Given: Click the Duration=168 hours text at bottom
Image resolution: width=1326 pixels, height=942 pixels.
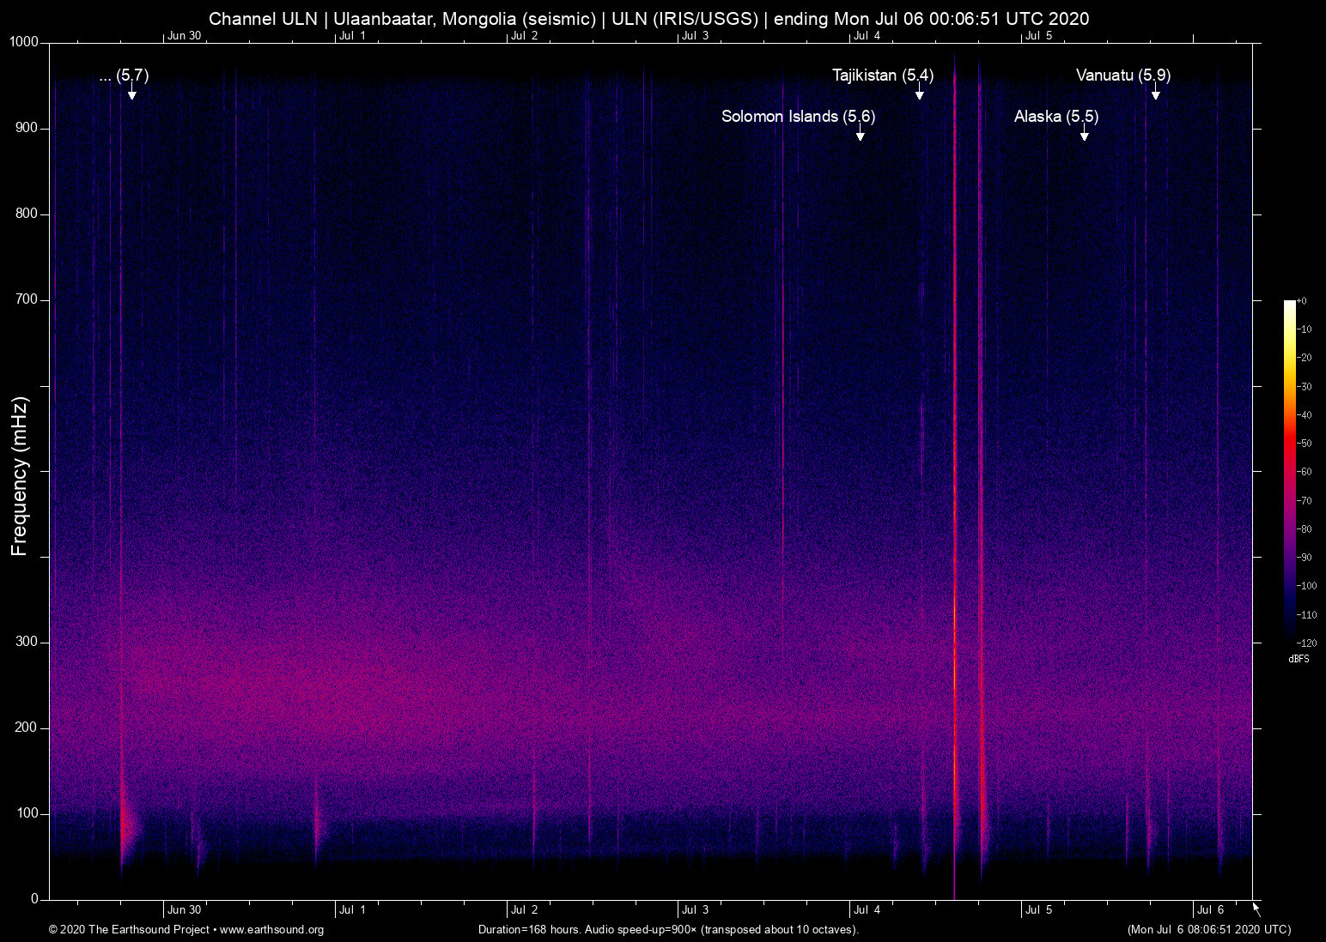Looking at the screenshot, I should [x=525, y=930].
